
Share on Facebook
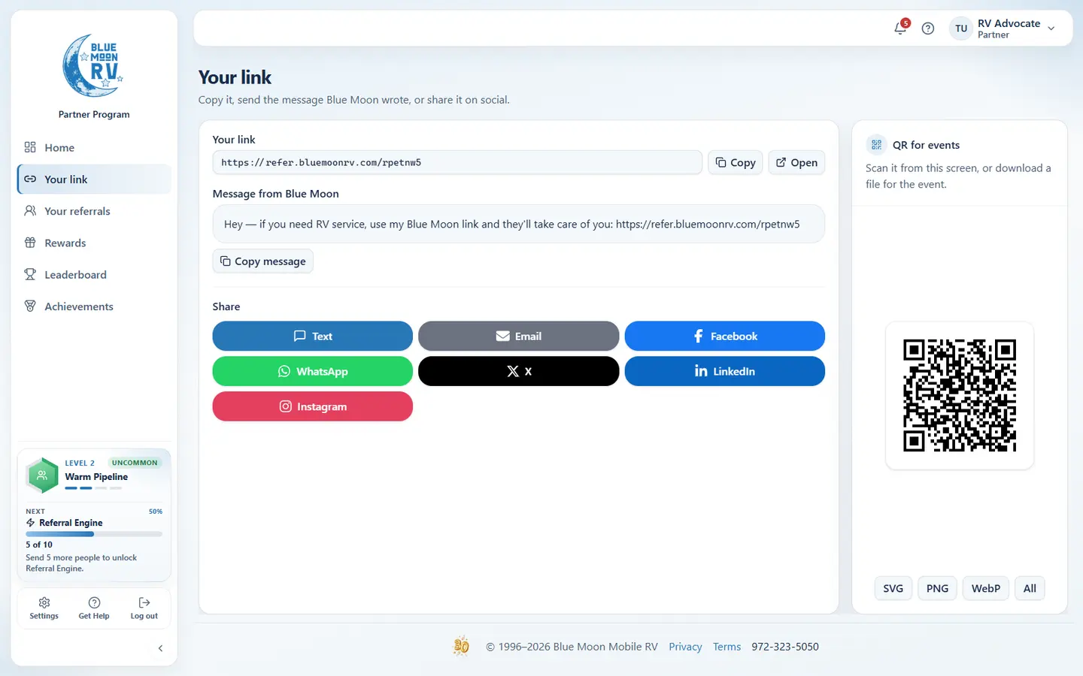[x=725, y=336]
